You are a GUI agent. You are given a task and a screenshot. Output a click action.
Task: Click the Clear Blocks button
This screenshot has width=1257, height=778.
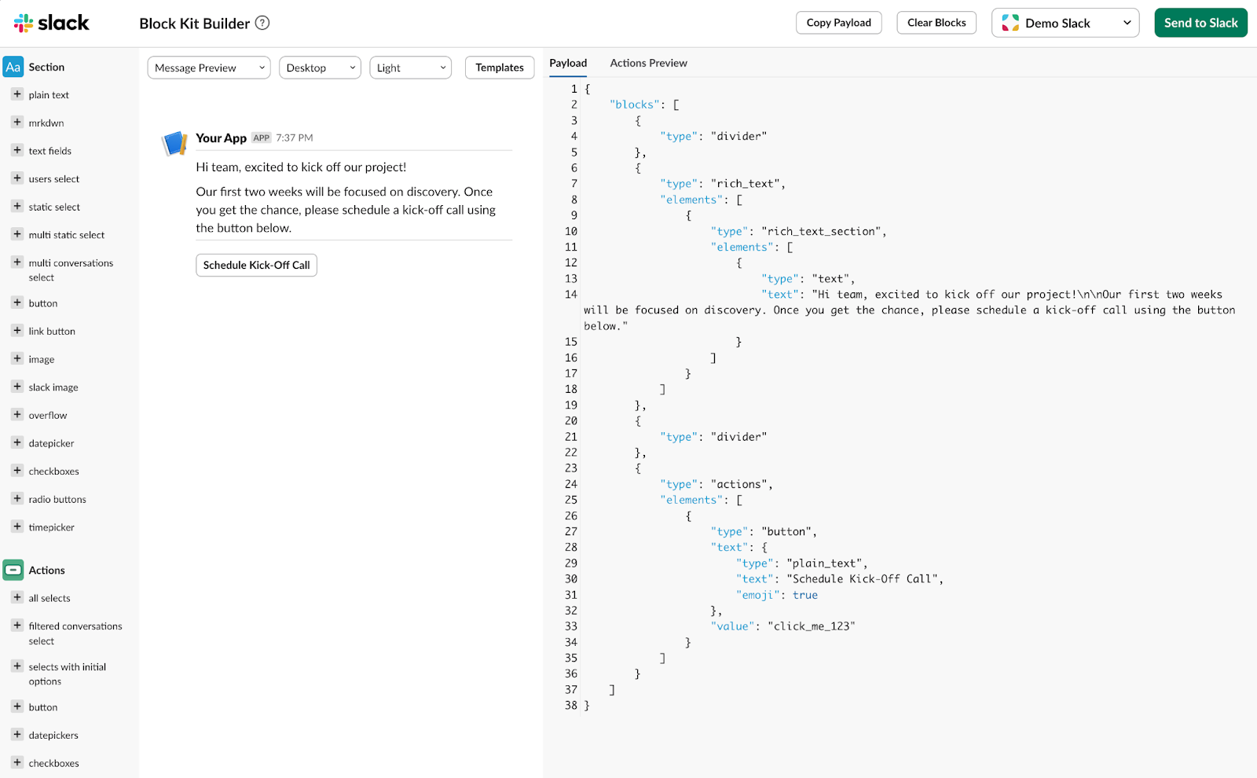click(x=936, y=23)
